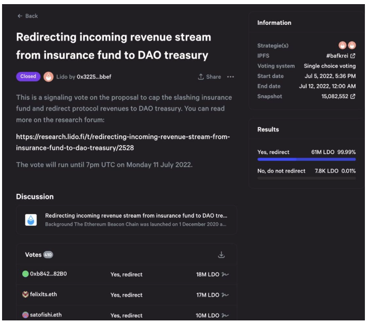Click the Lido forum droplet thumbnail
The width and height of the screenshot is (368, 323).
31,220
